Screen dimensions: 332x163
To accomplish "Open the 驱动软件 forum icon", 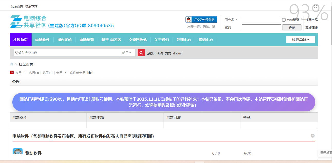I will click(18, 152).
